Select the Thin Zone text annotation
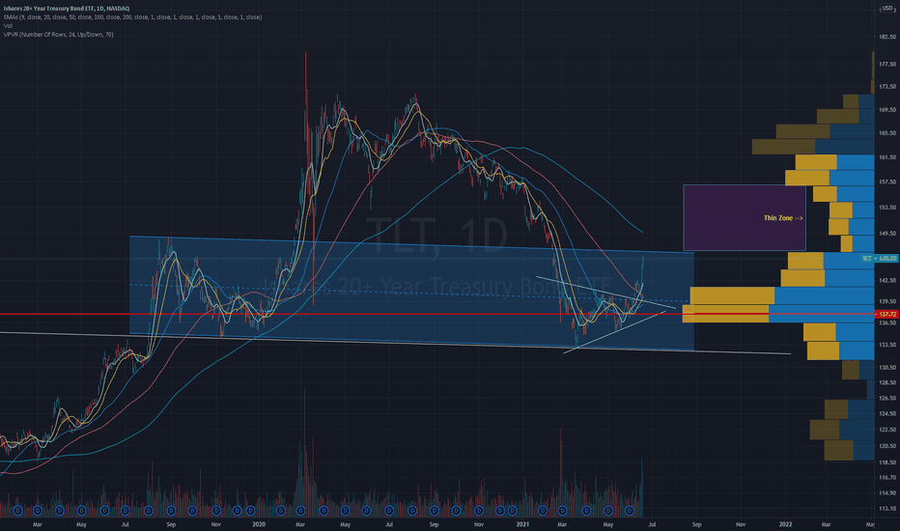Image resolution: width=900 pixels, height=531 pixels. click(x=783, y=218)
